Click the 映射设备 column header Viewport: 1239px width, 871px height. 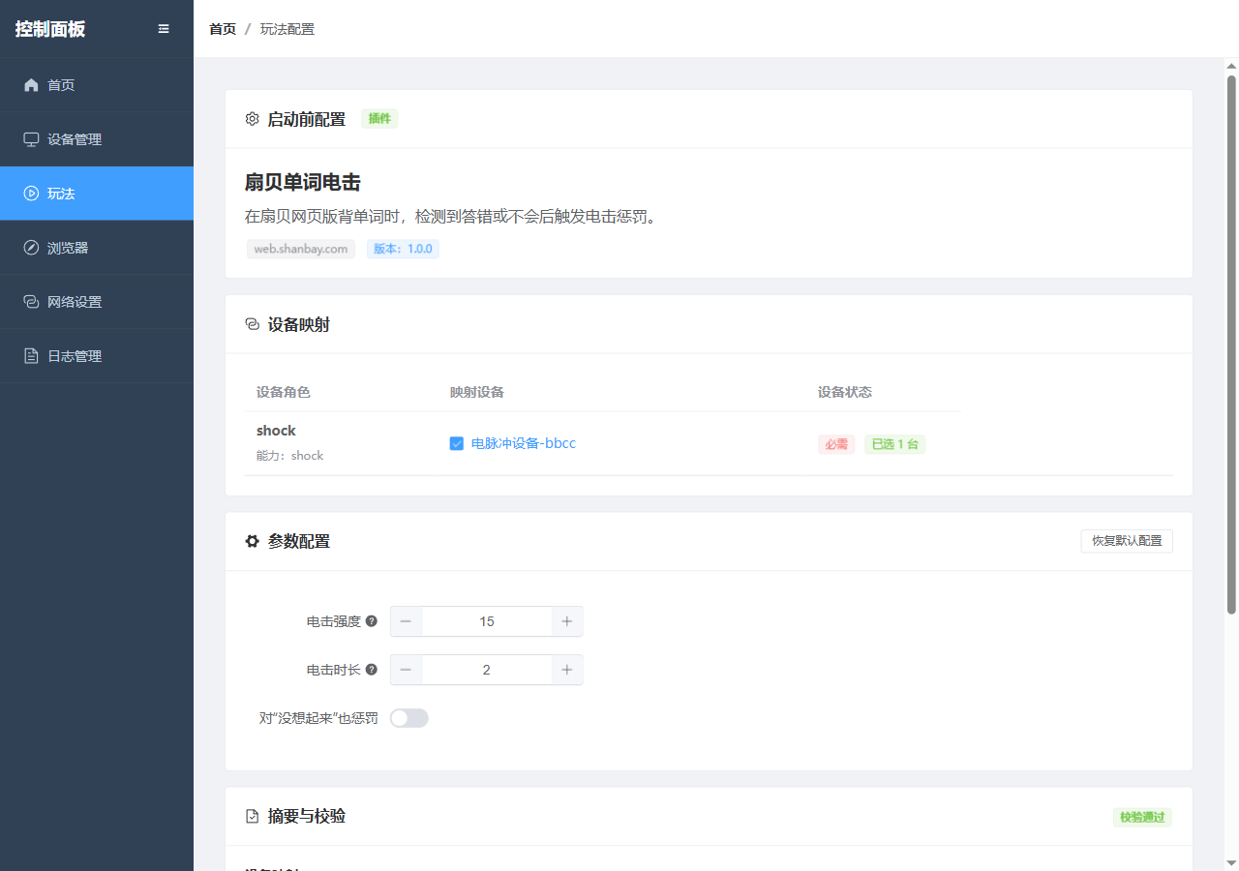pos(477,392)
